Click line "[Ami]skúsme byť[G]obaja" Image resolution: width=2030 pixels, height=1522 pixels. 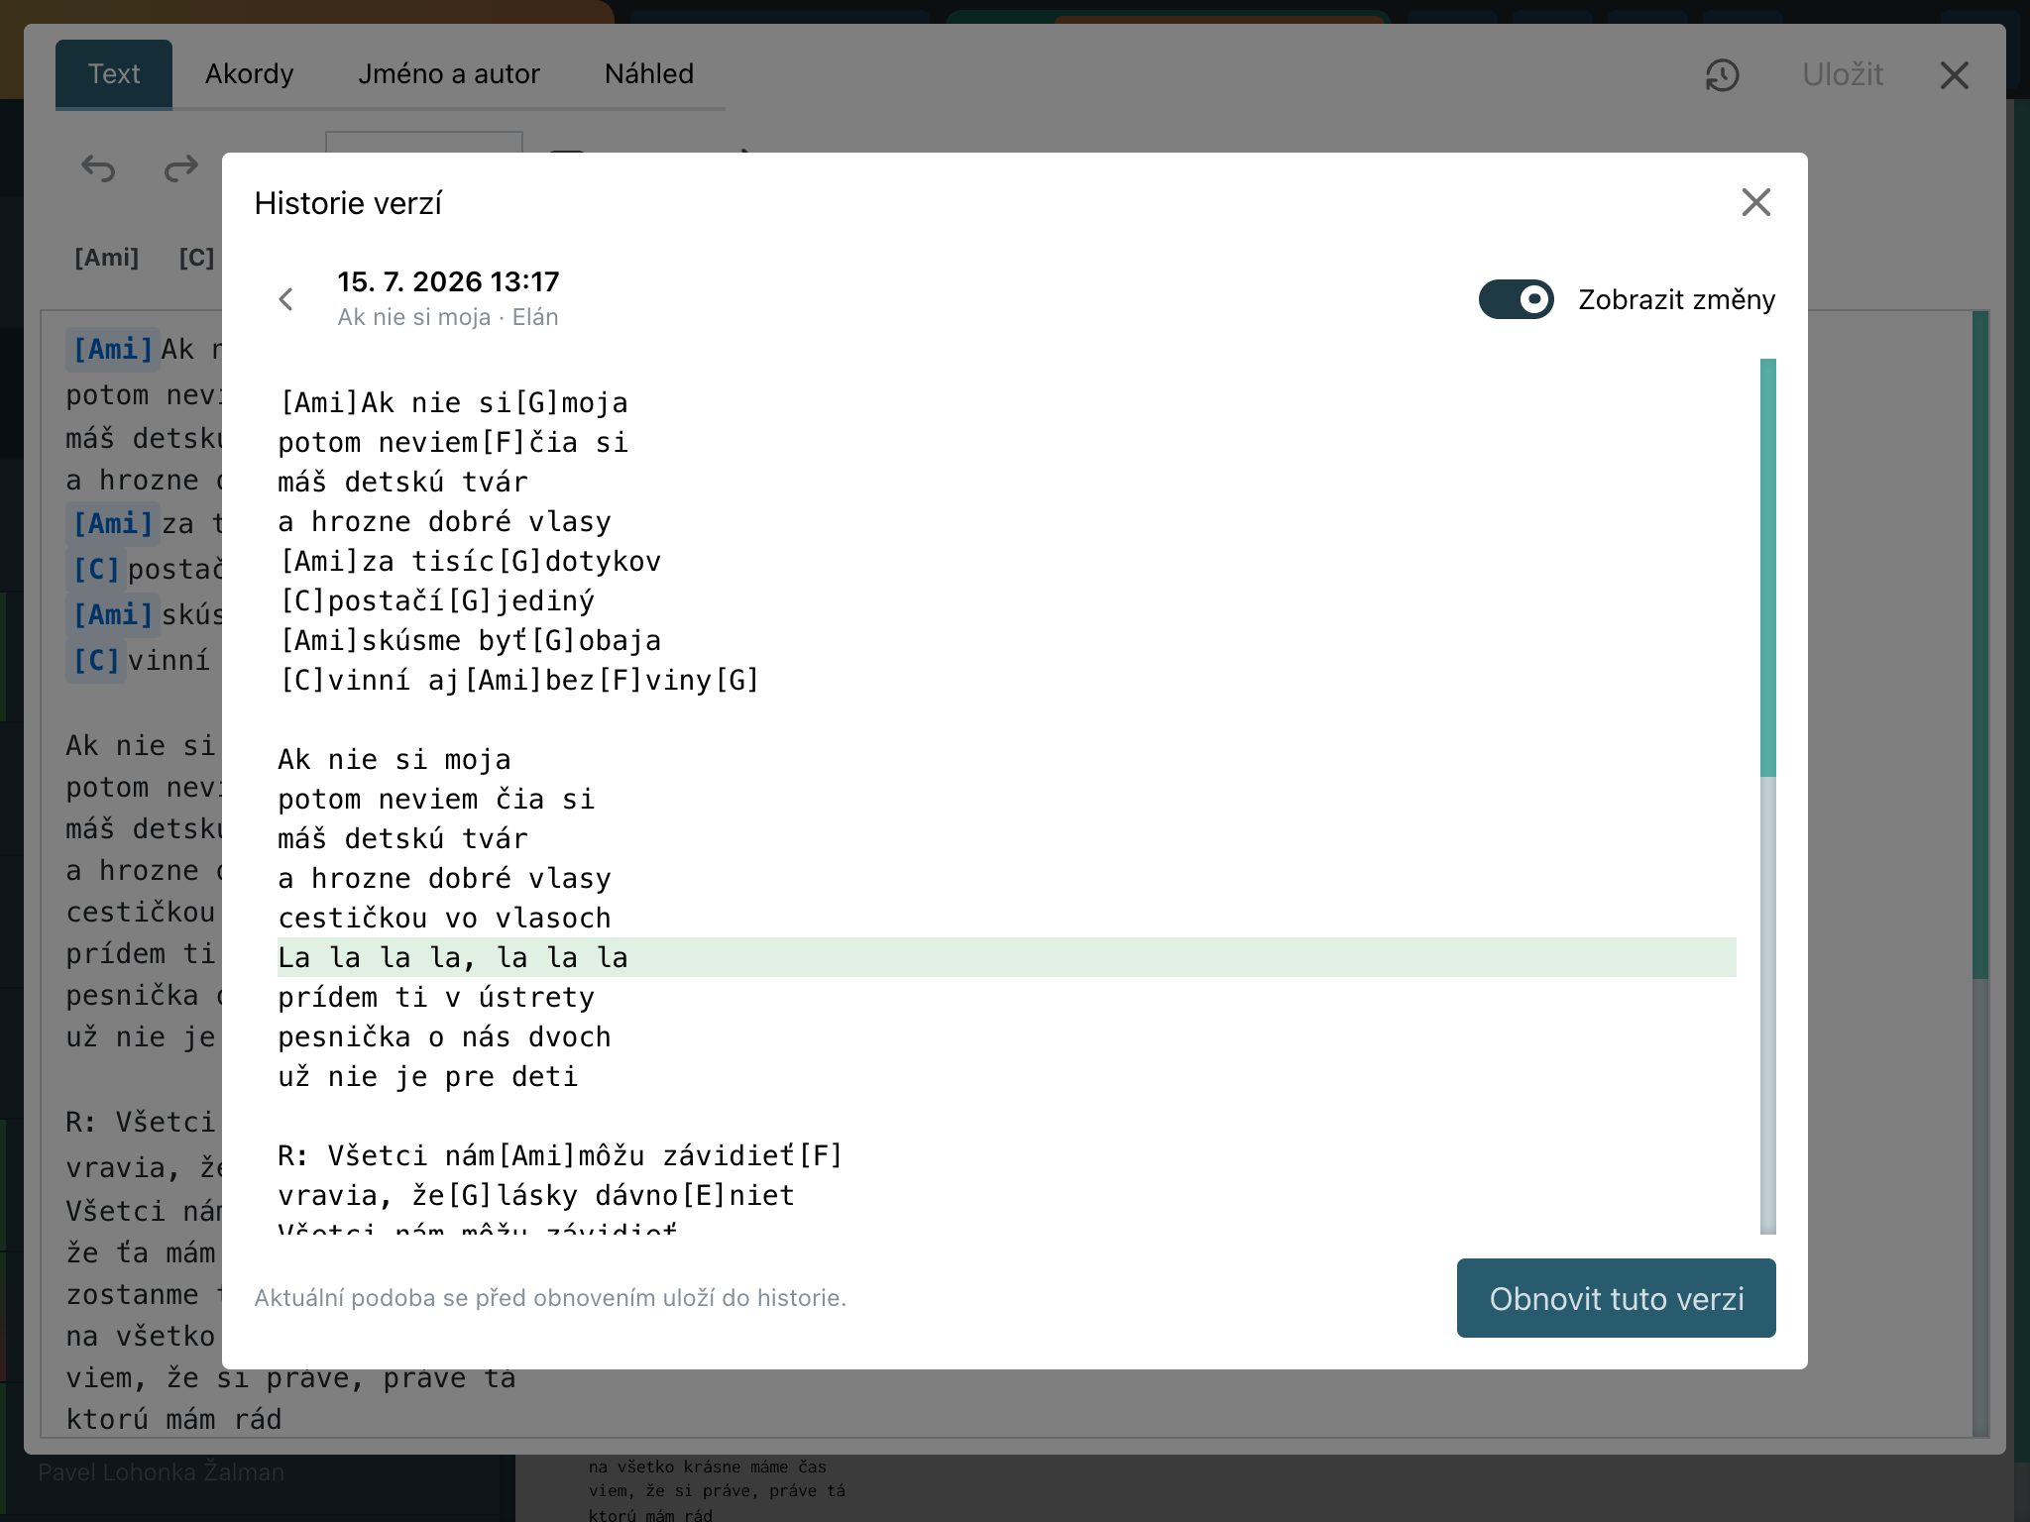tap(470, 640)
